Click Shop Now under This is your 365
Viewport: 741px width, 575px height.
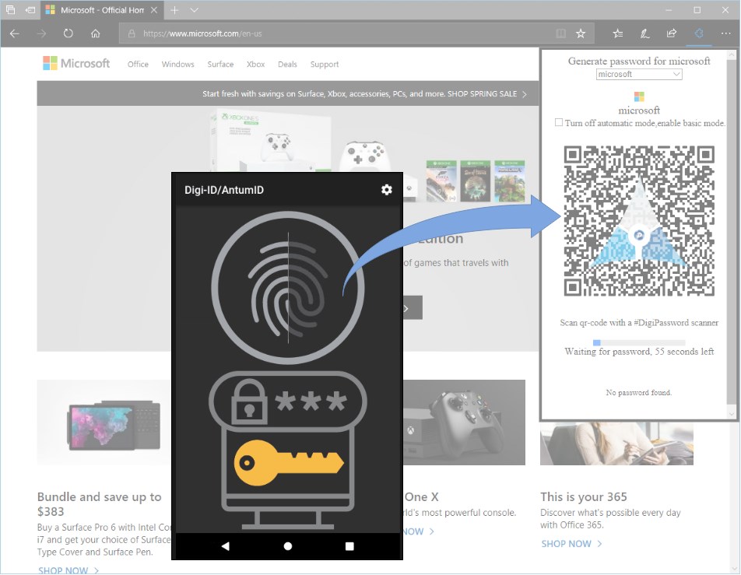click(x=571, y=544)
